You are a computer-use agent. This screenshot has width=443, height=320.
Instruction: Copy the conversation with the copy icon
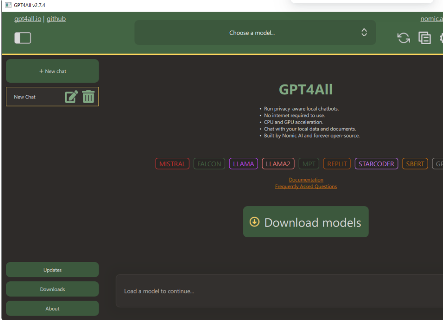click(425, 38)
